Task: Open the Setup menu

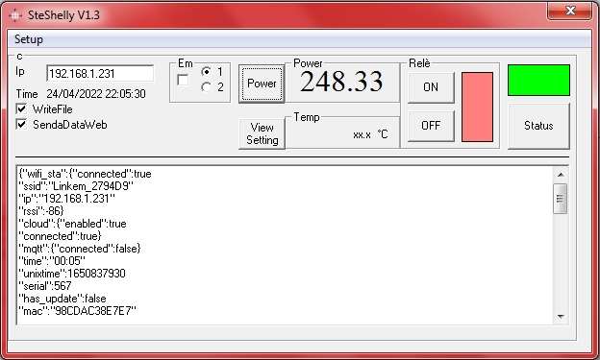Action: coord(29,39)
